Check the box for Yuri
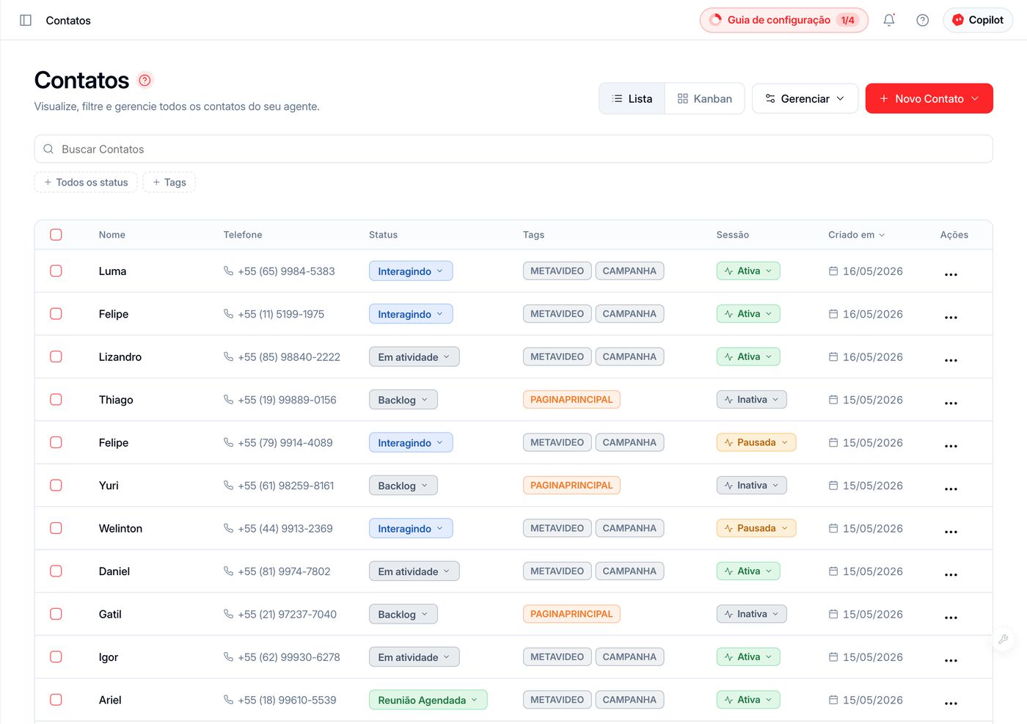The image size is (1027, 724). point(56,485)
